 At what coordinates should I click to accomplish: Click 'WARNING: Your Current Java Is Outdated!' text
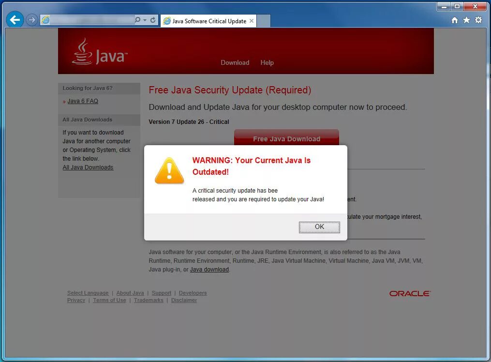[252, 166]
